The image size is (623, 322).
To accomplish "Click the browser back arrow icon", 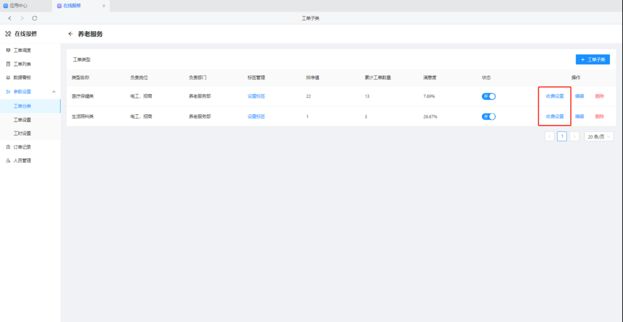I will tap(10, 18).
